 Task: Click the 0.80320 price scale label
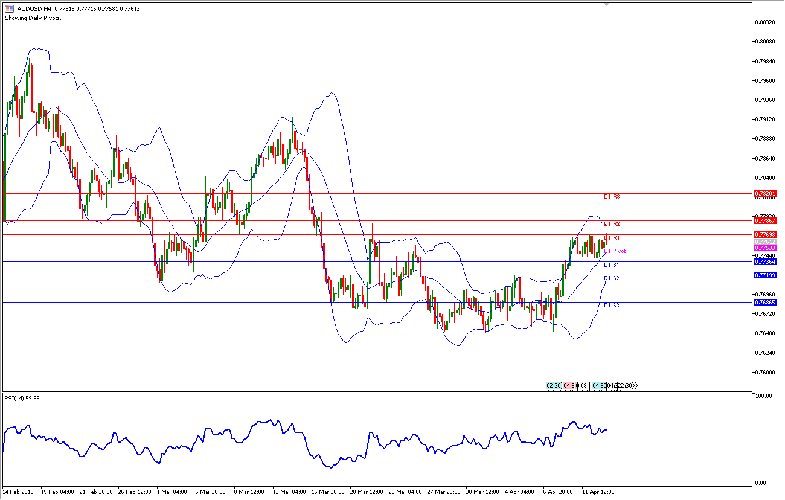click(765, 22)
